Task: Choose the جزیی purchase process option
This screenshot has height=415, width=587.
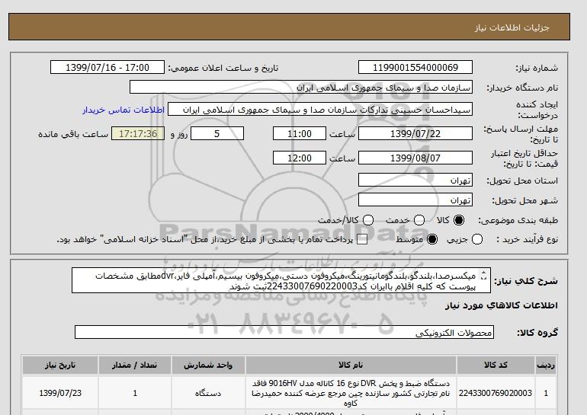Action: coord(477,239)
